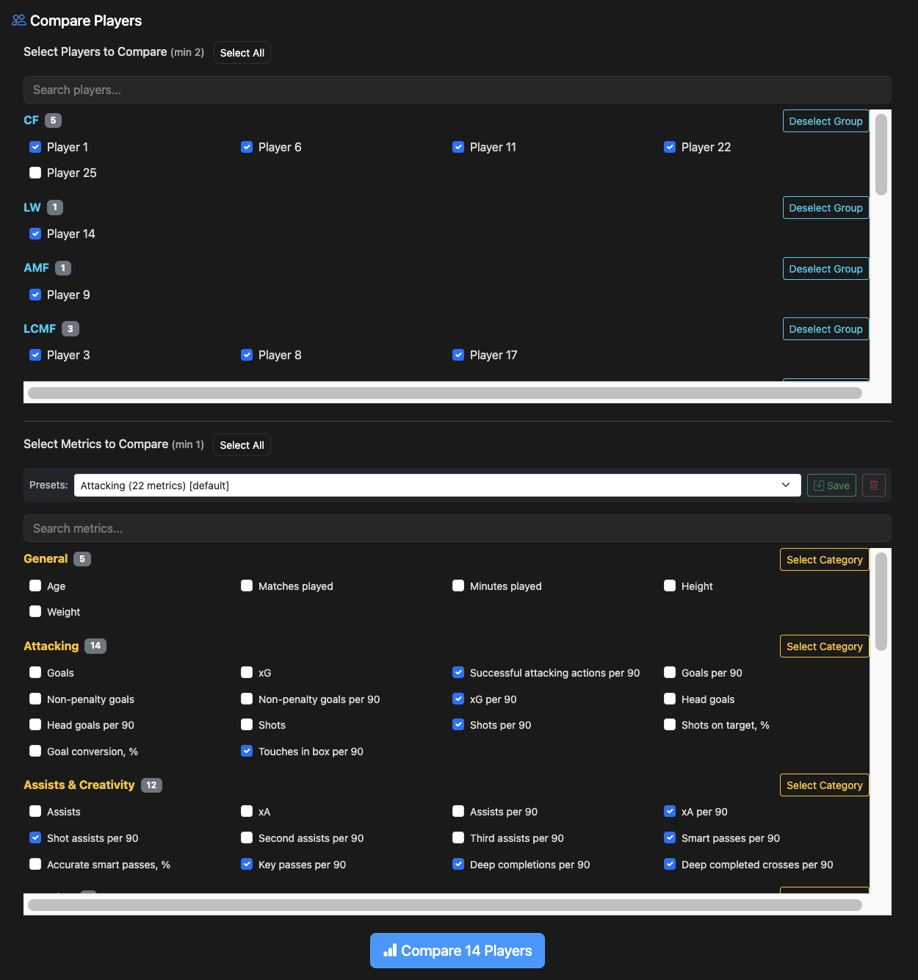Uncheck the Player 1 checkbox
Viewport: 918px width, 980px height.
coord(35,147)
